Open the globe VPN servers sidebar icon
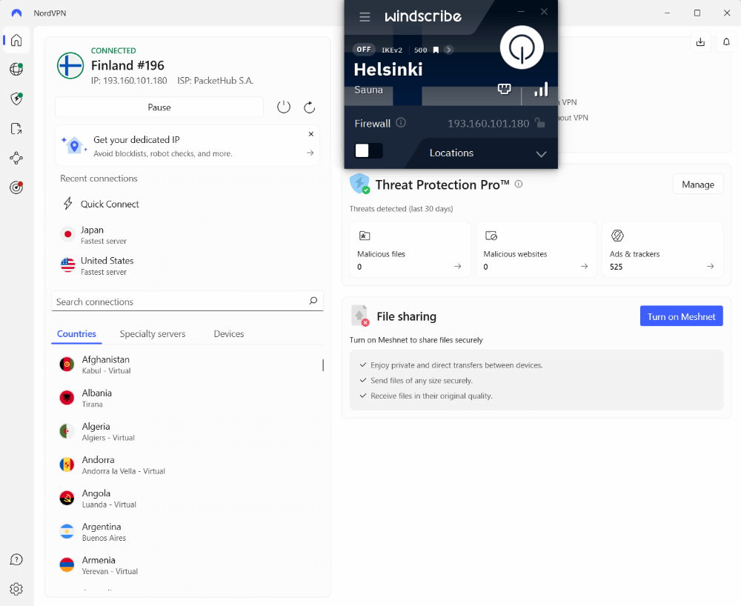Image resolution: width=741 pixels, height=606 pixels. click(x=16, y=69)
